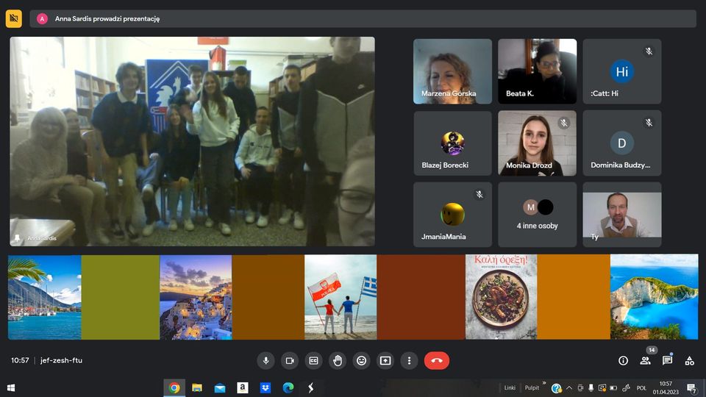Image resolution: width=706 pixels, height=397 pixels.
Task: Click Marzena Górska's video tile
Action: 452,71
